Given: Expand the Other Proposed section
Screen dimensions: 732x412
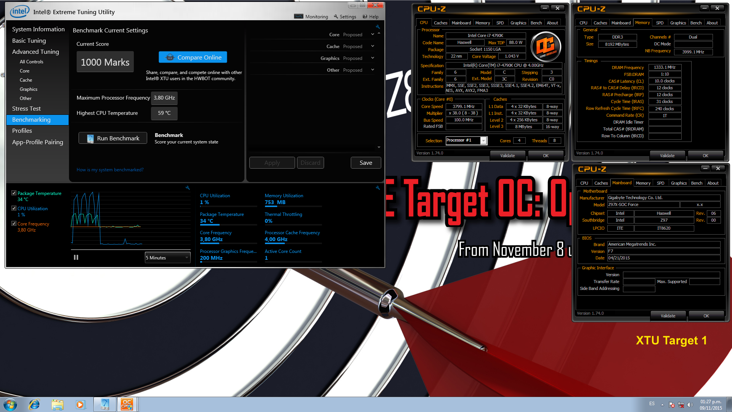Looking at the screenshot, I should pyautogui.click(x=372, y=70).
